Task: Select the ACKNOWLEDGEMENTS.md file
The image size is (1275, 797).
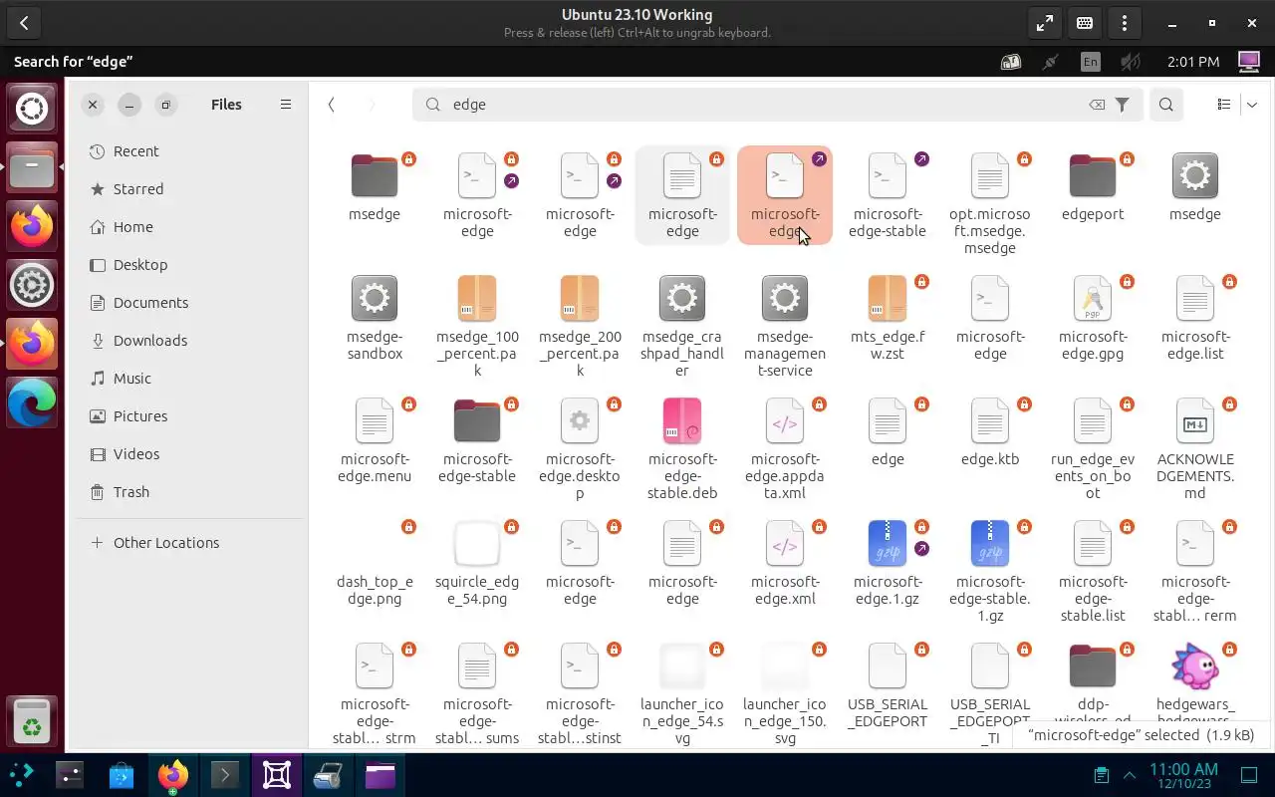Action: 1195,421
